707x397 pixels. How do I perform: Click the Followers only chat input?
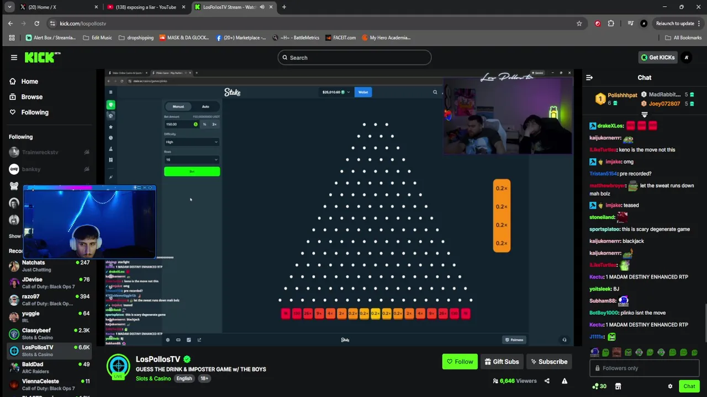(x=644, y=368)
